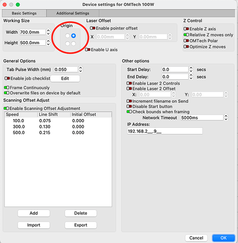This screenshot has height=243, width=238.
Task: Click the Delete button
Action: [x=81, y=213]
